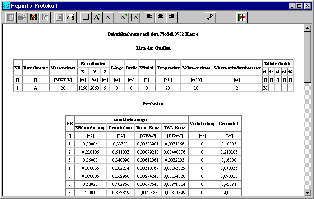
Task: Select the 'Zusatzbelastungen' header cell
Action: click(131, 120)
